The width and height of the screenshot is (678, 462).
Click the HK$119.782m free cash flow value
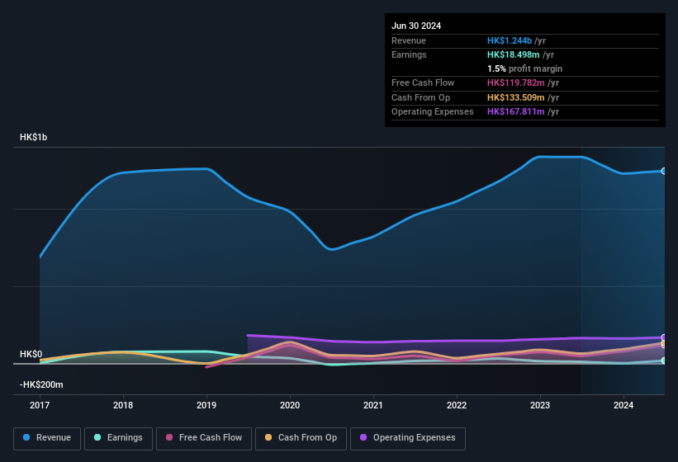pyautogui.click(x=516, y=82)
